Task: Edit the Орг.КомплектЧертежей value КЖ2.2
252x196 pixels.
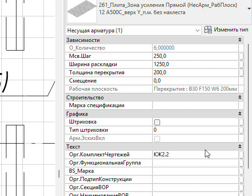Action: pos(195,155)
